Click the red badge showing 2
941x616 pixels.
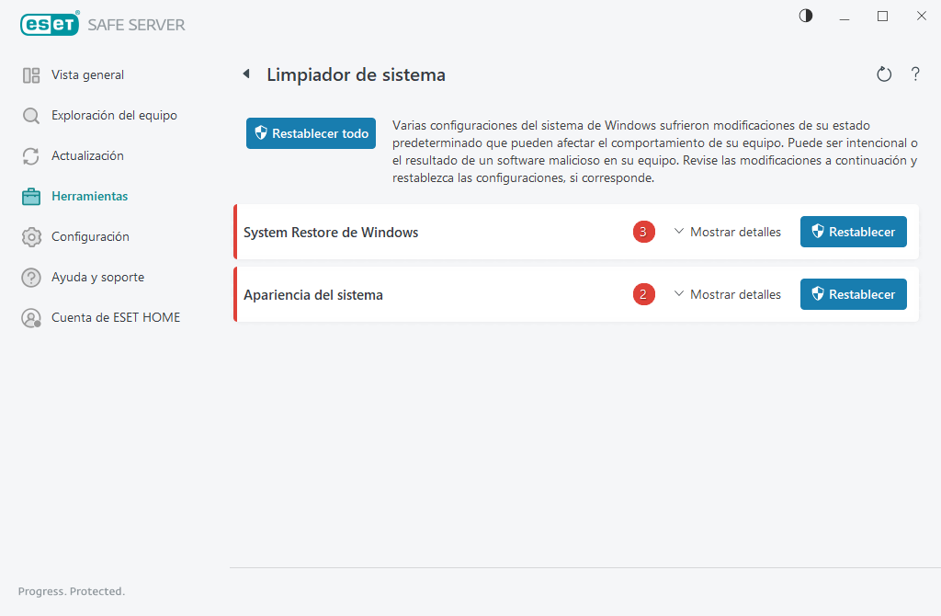(x=643, y=294)
